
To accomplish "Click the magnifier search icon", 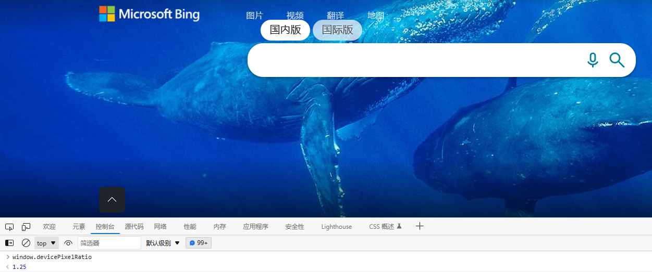I will click(617, 60).
